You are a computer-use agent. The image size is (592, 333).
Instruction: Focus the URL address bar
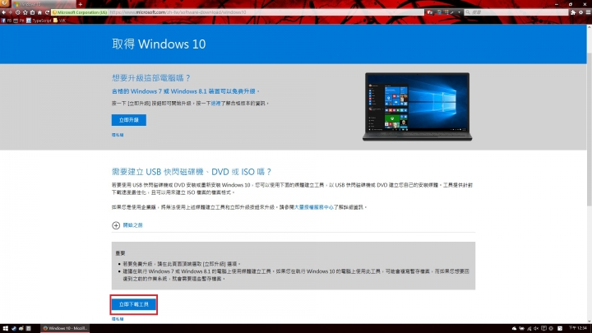266,12
